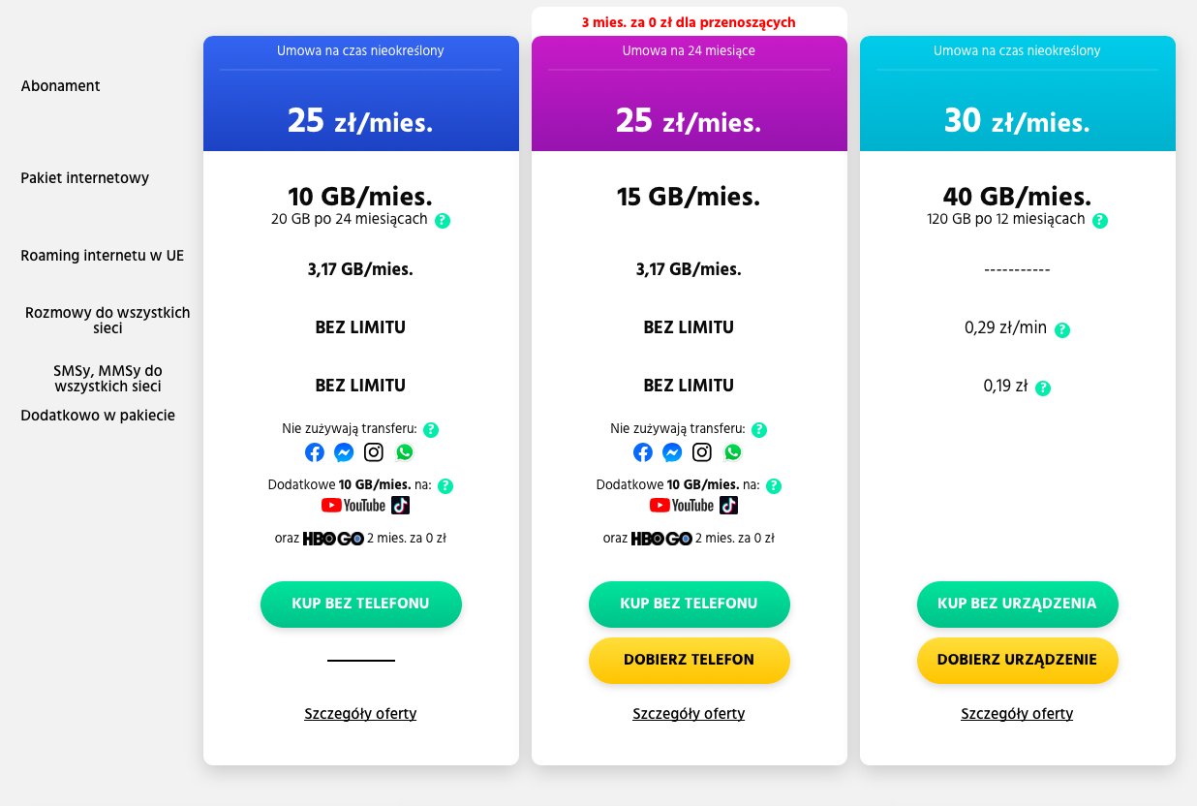Viewport: 1197px width, 806px height.
Task: Open Szczegóły oferty link under 10 GB plan
Action: [x=360, y=714]
